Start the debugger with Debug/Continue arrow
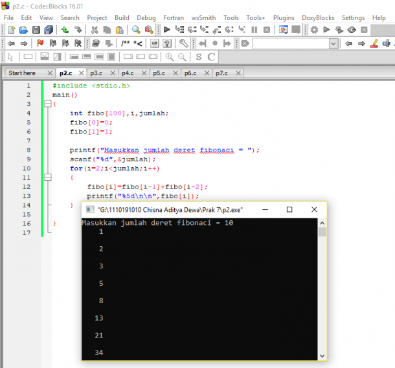The image size is (395, 368). pos(167,30)
